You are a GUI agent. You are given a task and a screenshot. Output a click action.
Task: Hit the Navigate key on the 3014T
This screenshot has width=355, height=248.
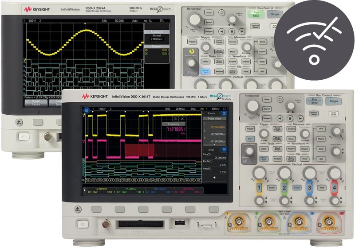coord(267,118)
